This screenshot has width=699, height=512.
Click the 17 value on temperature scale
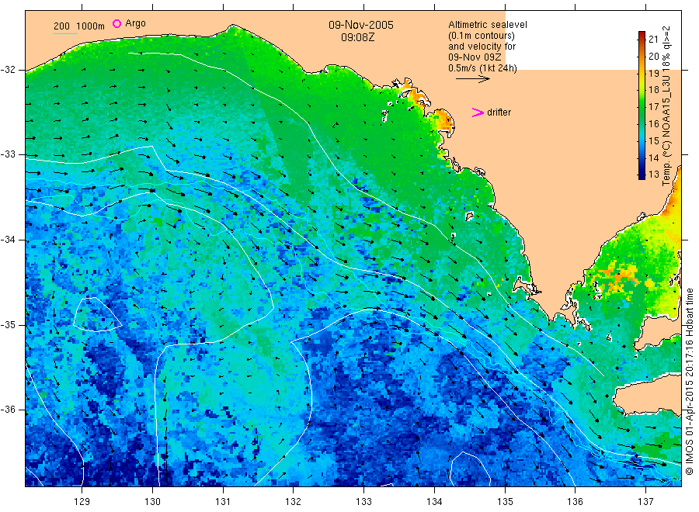tap(653, 107)
